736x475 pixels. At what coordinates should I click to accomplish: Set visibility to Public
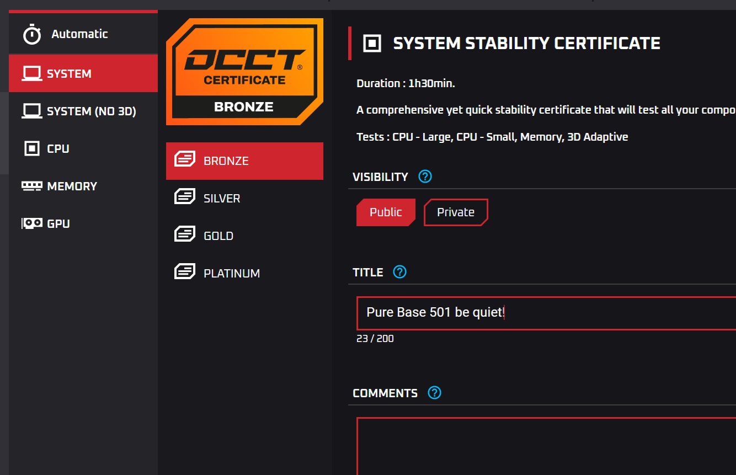386,212
